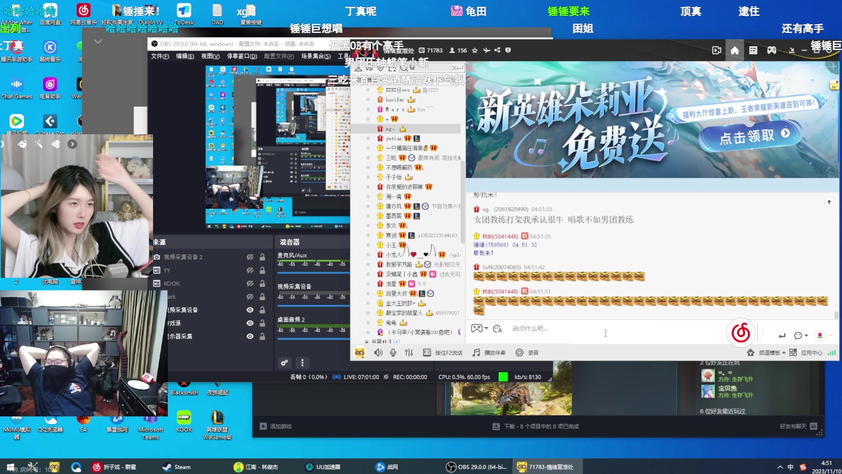Screen dimensions: 842x474
Task: Adjust the 麦克风/Aux volume slider
Action: [x=313, y=273]
